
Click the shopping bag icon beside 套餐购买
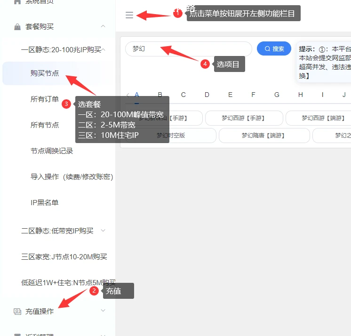click(x=17, y=27)
